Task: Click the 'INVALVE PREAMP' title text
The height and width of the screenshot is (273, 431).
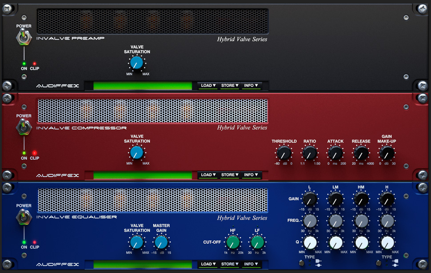Action: tap(70, 38)
